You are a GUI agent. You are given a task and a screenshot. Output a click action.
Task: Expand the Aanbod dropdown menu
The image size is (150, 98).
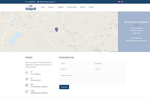coord(51,7)
